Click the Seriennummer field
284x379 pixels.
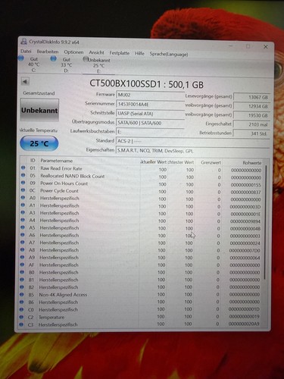coord(151,104)
